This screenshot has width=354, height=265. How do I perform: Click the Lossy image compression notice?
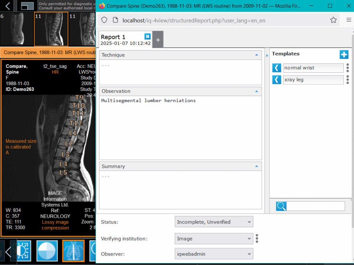click(x=55, y=225)
